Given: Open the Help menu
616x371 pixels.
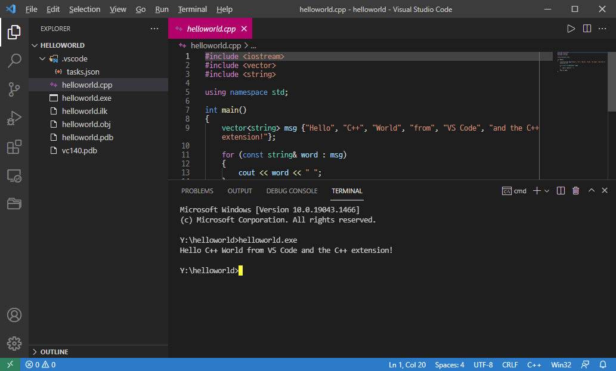Looking at the screenshot, I should point(224,9).
